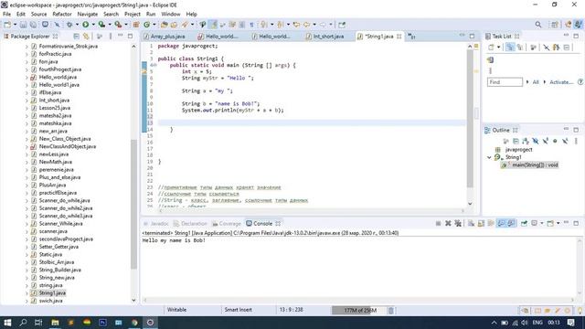Image resolution: width=585 pixels, height=329 pixels.
Task: Click the New Java Class toolbar icon
Action: click(146, 25)
